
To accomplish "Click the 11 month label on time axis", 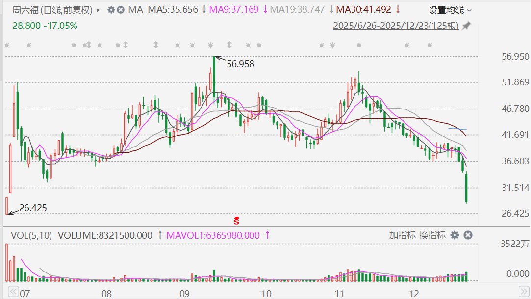I will [339, 294].
